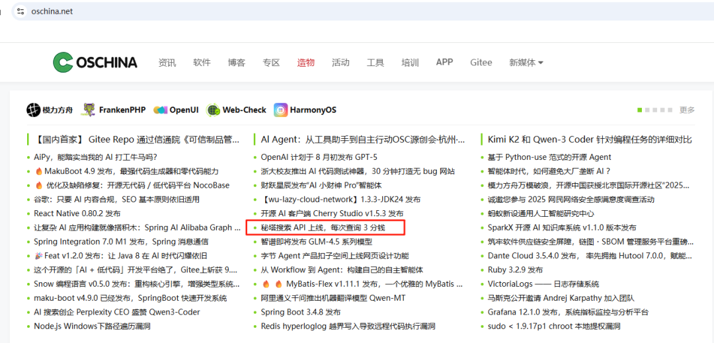The height and width of the screenshot is (343, 714).
Task: Open wu-lazy-cloud-network 1.3.3-JDK24 发布 article
Action: tap(340, 200)
